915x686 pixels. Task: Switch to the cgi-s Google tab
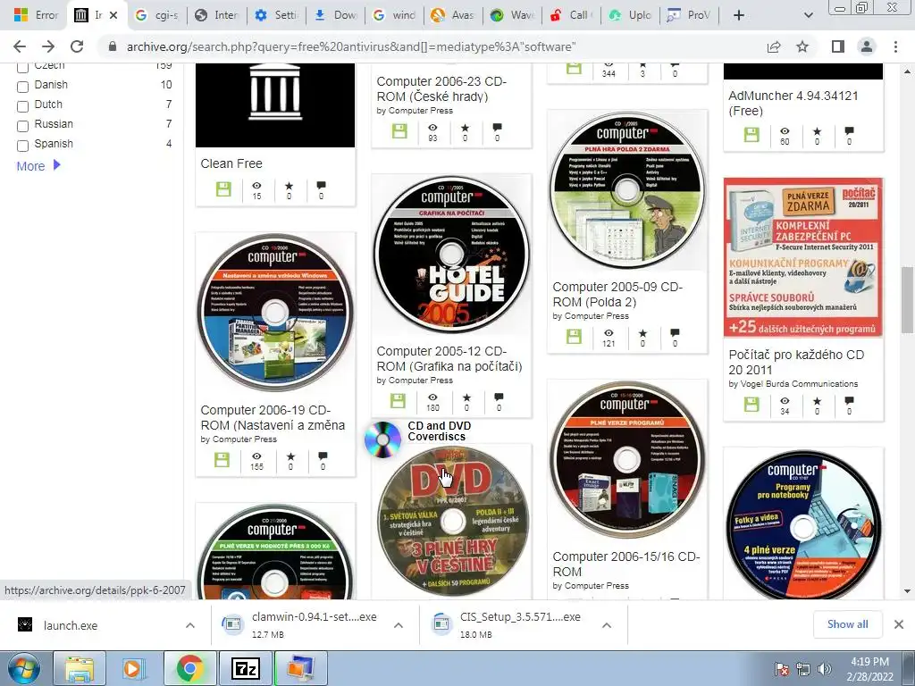click(157, 15)
